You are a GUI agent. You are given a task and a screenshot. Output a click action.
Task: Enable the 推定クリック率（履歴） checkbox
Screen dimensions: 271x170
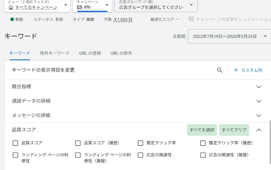[203, 143]
